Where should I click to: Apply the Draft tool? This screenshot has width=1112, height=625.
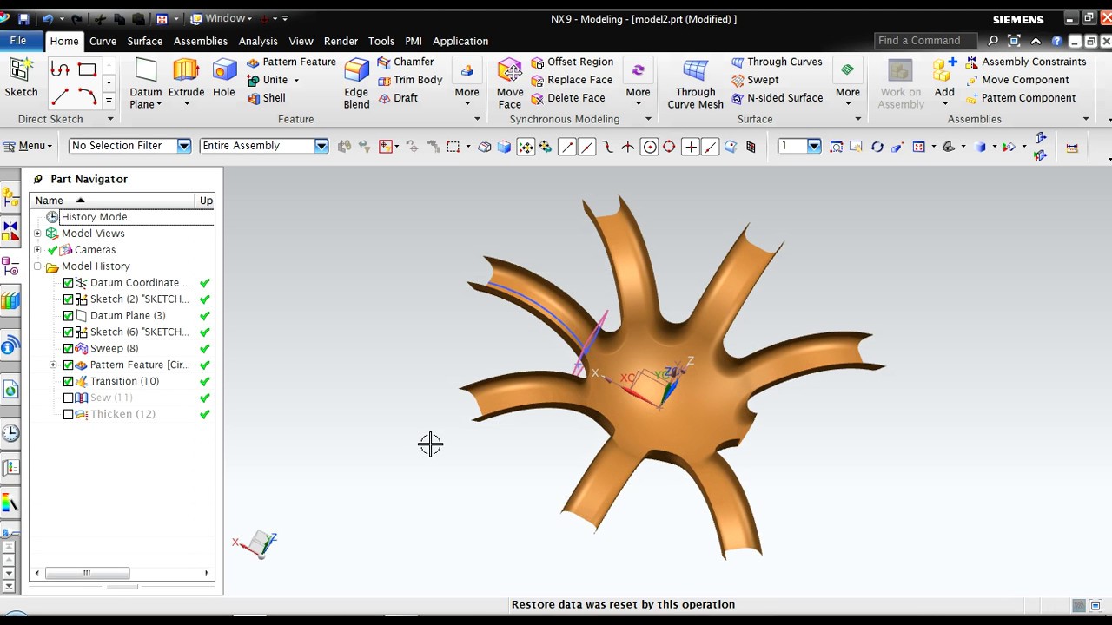click(x=398, y=98)
